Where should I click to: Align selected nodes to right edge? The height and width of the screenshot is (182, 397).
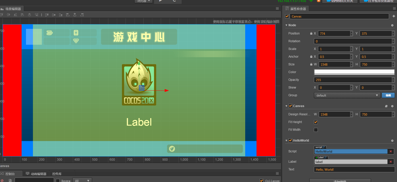tap(37, 15)
